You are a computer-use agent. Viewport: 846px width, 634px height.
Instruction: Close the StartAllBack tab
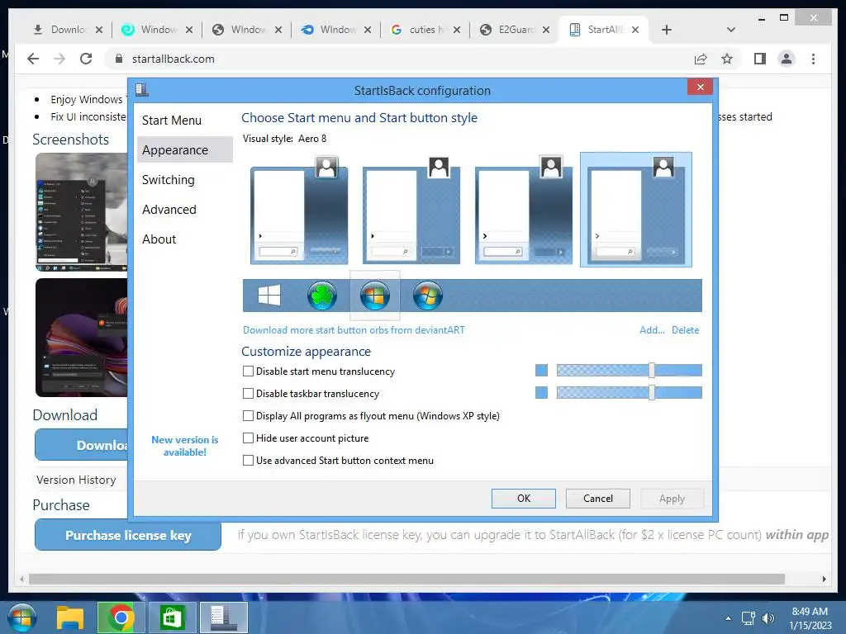[x=635, y=30]
